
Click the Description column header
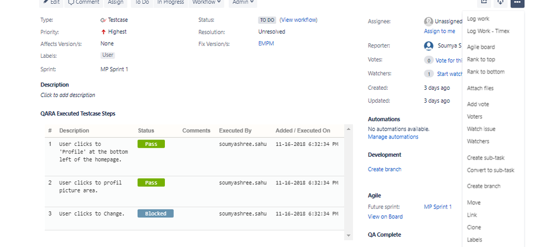74,131
